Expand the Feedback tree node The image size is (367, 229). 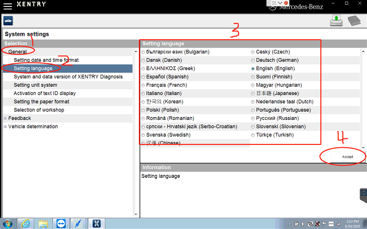5,118
